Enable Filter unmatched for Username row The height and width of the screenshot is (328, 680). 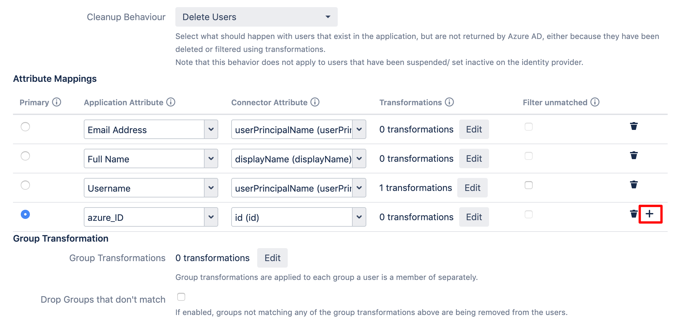tap(529, 185)
